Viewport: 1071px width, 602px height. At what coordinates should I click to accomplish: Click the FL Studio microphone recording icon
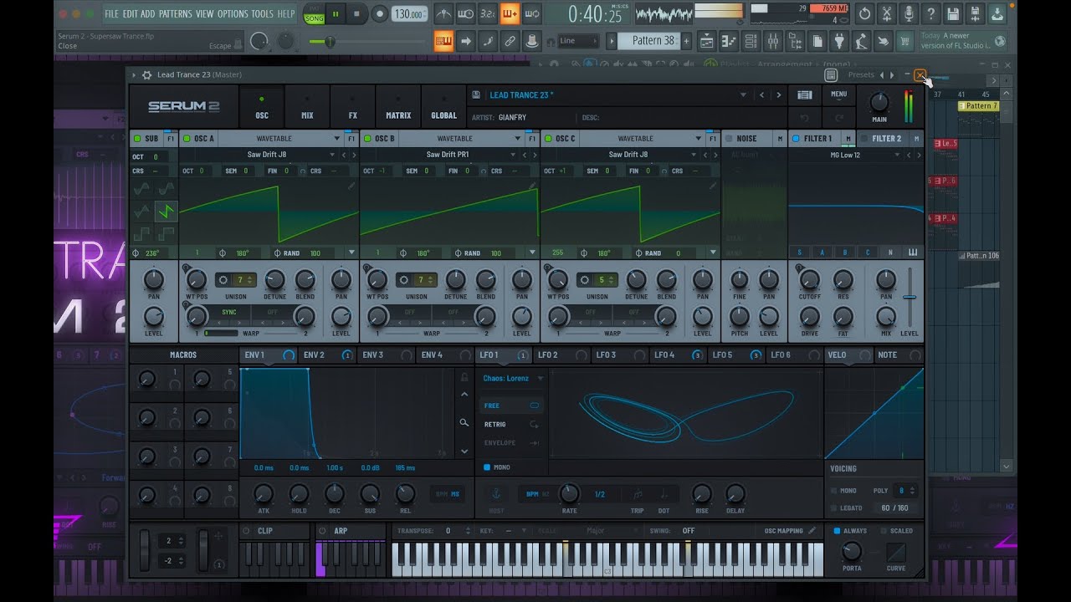[909, 13]
